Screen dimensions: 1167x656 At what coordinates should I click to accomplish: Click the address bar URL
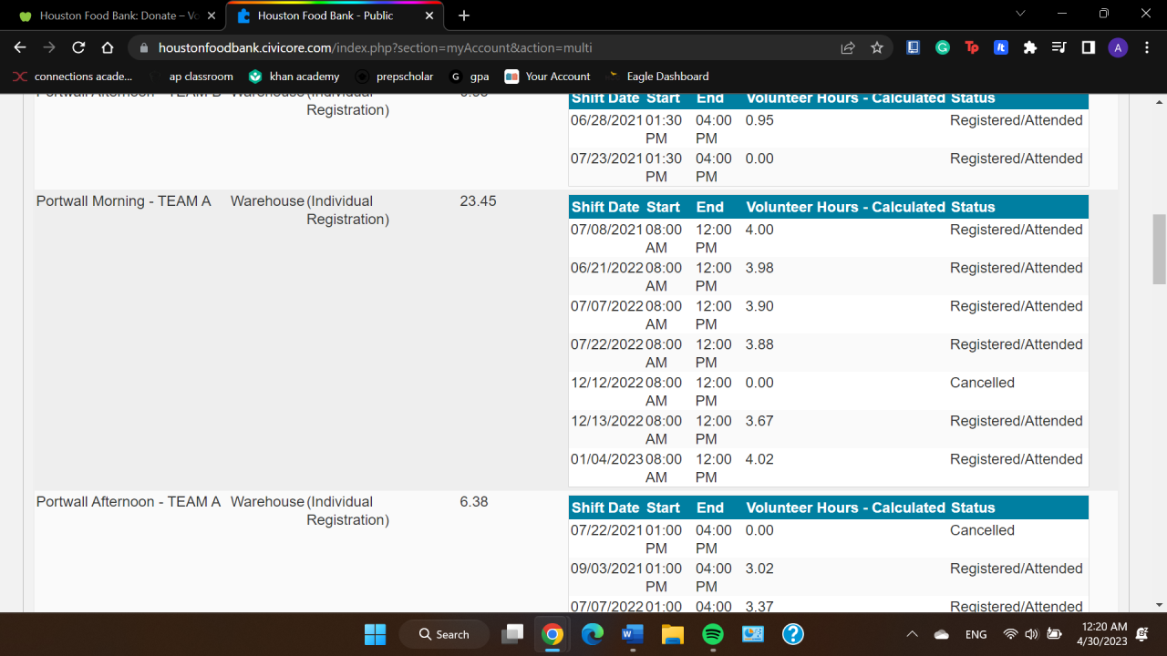click(x=376, y=47)
